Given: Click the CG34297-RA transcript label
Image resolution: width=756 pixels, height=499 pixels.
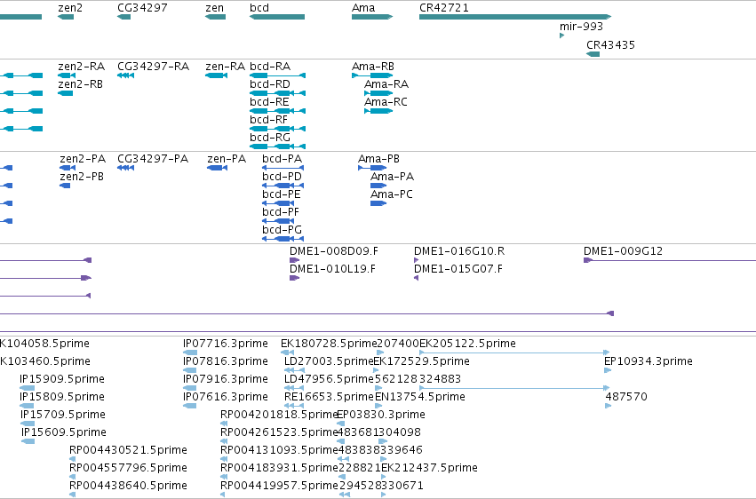Looking at the screenshot, I should tap(154, 66).
